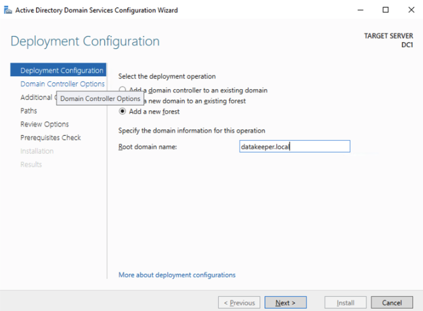Choose the Add a new forest option
The width and height of the screenshot is (423, 311).
(122, 112)
